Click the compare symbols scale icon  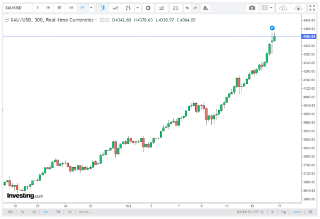tap(175, 8)
